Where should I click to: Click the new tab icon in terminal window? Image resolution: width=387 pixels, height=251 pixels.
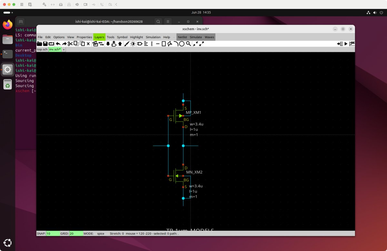click(x=21, y=22)
